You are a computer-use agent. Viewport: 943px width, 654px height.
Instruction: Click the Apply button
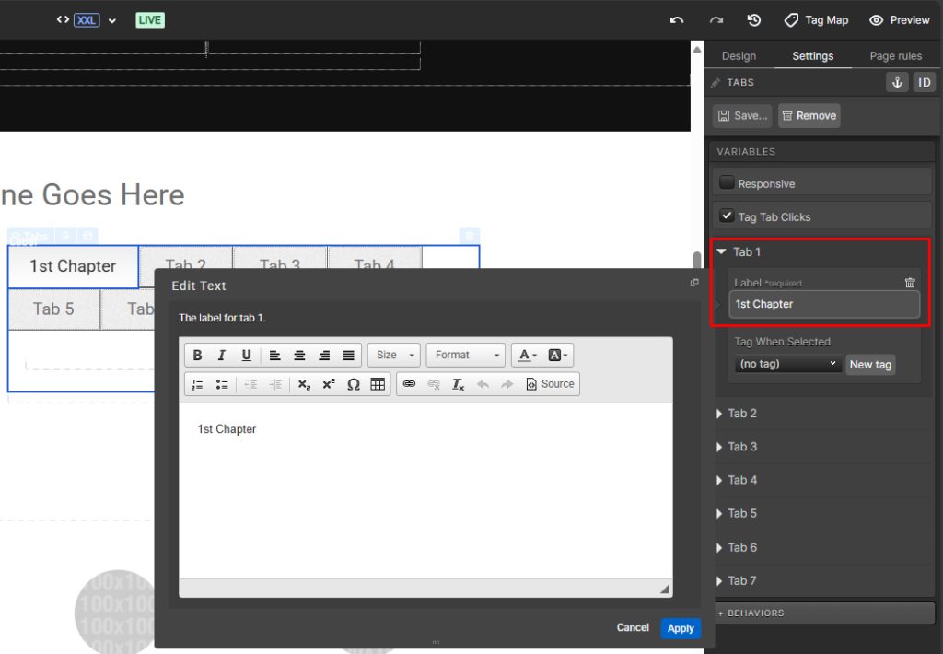(x=681, y=628)
